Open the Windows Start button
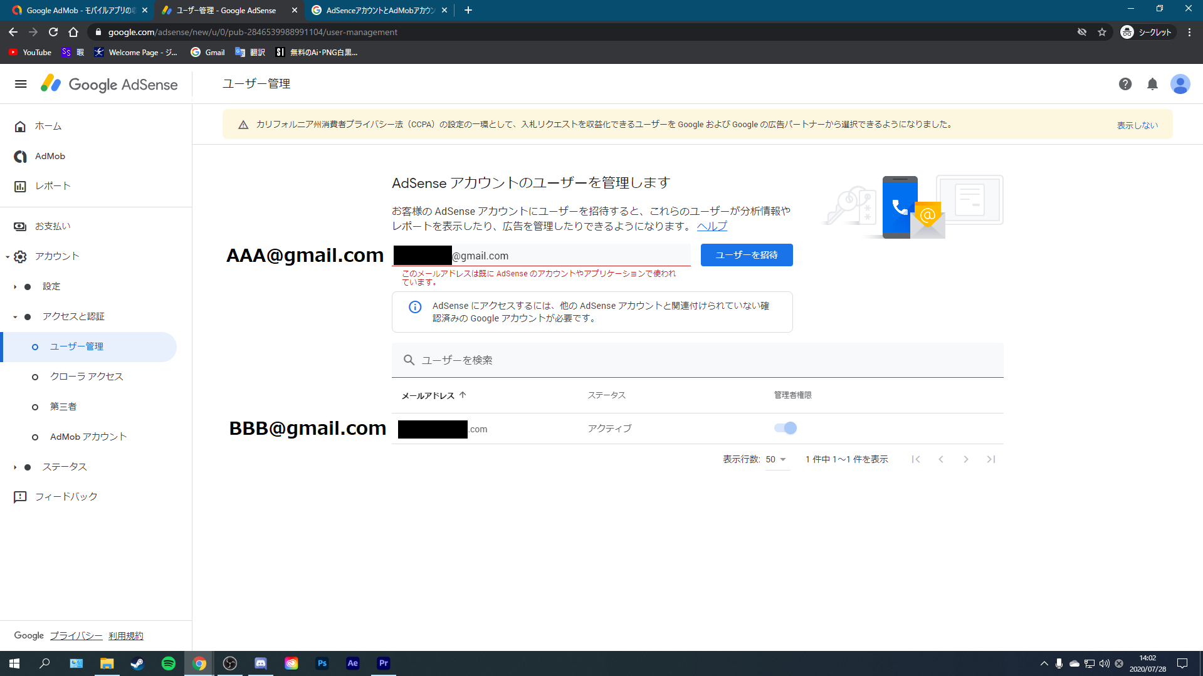1203x676 pixels. [14, 663]
